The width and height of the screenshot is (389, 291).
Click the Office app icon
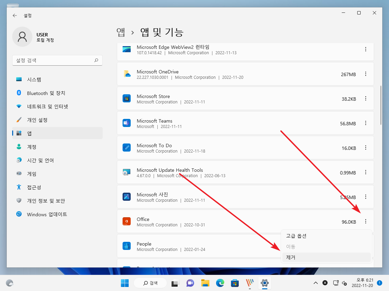[127, 222]
